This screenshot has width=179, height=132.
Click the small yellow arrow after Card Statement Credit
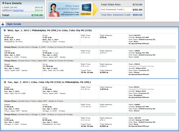click(x=124, y=9)
